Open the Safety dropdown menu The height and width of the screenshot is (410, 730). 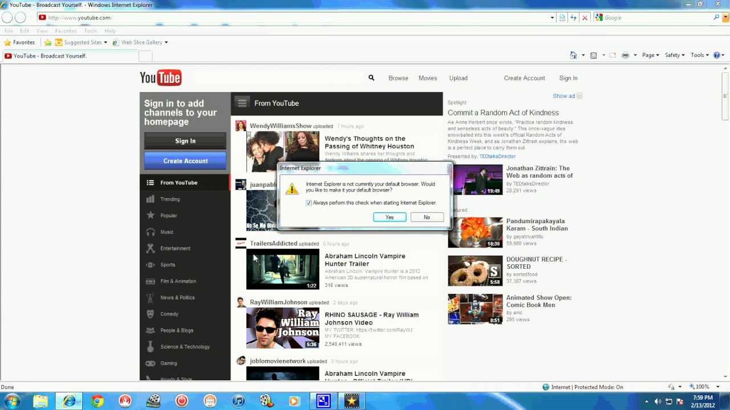(675, 55)
